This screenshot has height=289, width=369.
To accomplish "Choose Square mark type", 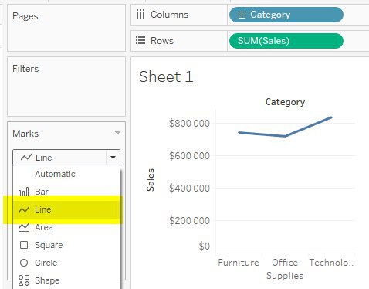I will click(66, 245).
